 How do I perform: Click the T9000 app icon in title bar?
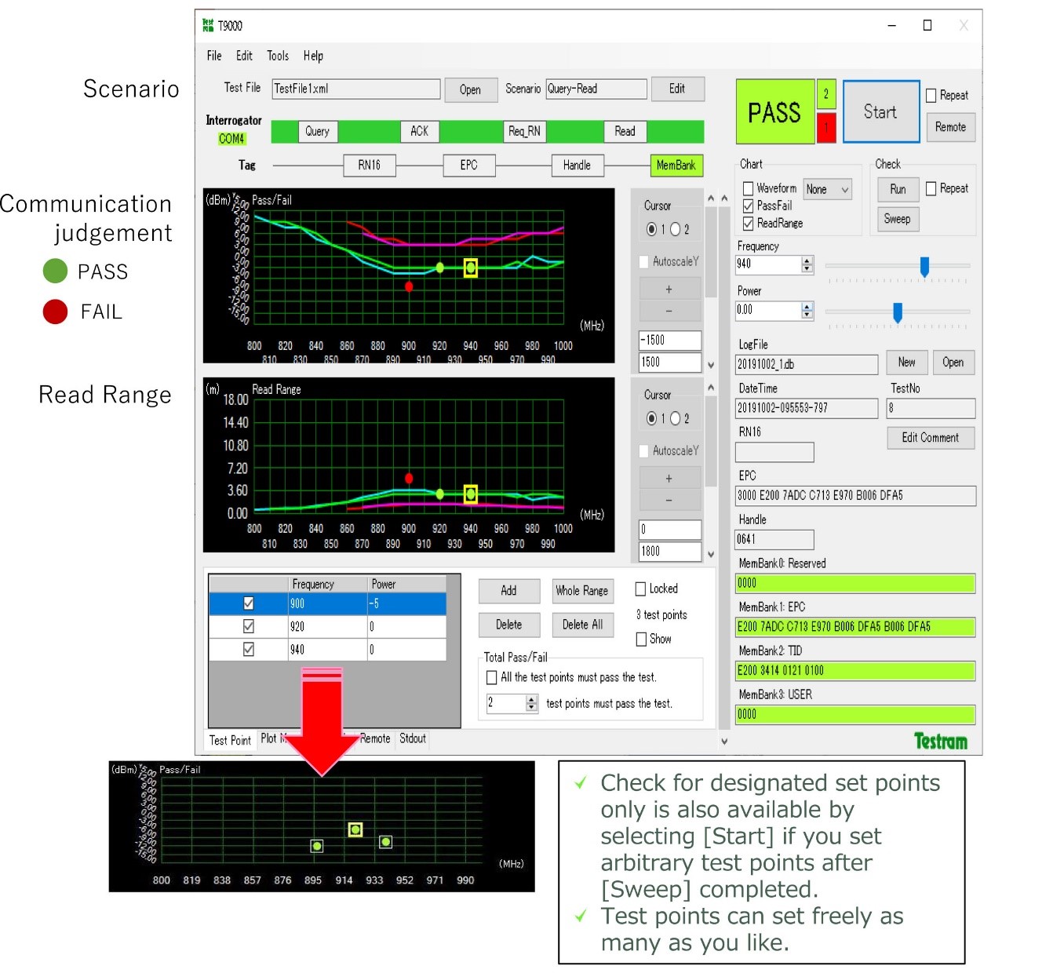tap(208, 26)
